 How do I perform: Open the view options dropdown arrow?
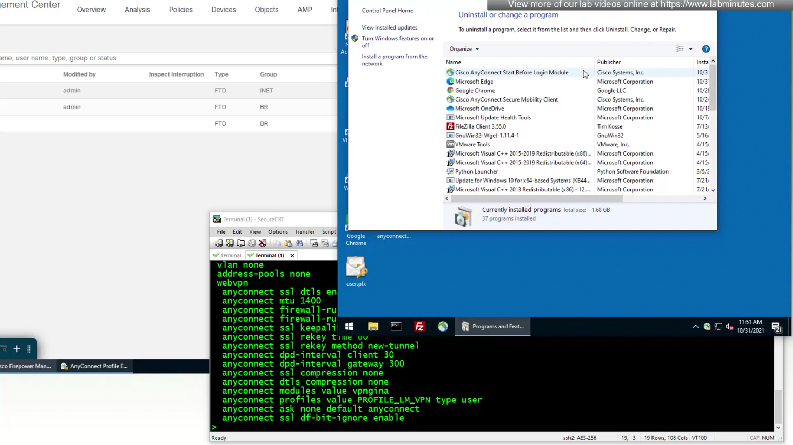(x=691, y=49)
